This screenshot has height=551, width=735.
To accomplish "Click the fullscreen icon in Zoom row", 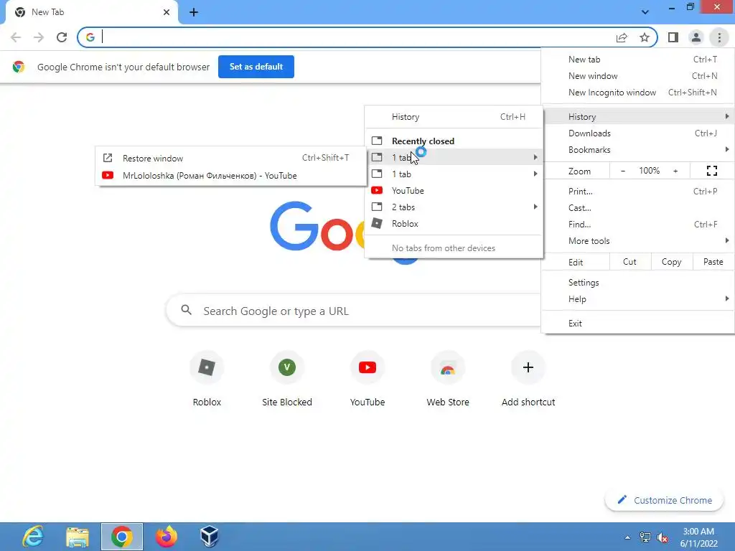I will [711, 171].
